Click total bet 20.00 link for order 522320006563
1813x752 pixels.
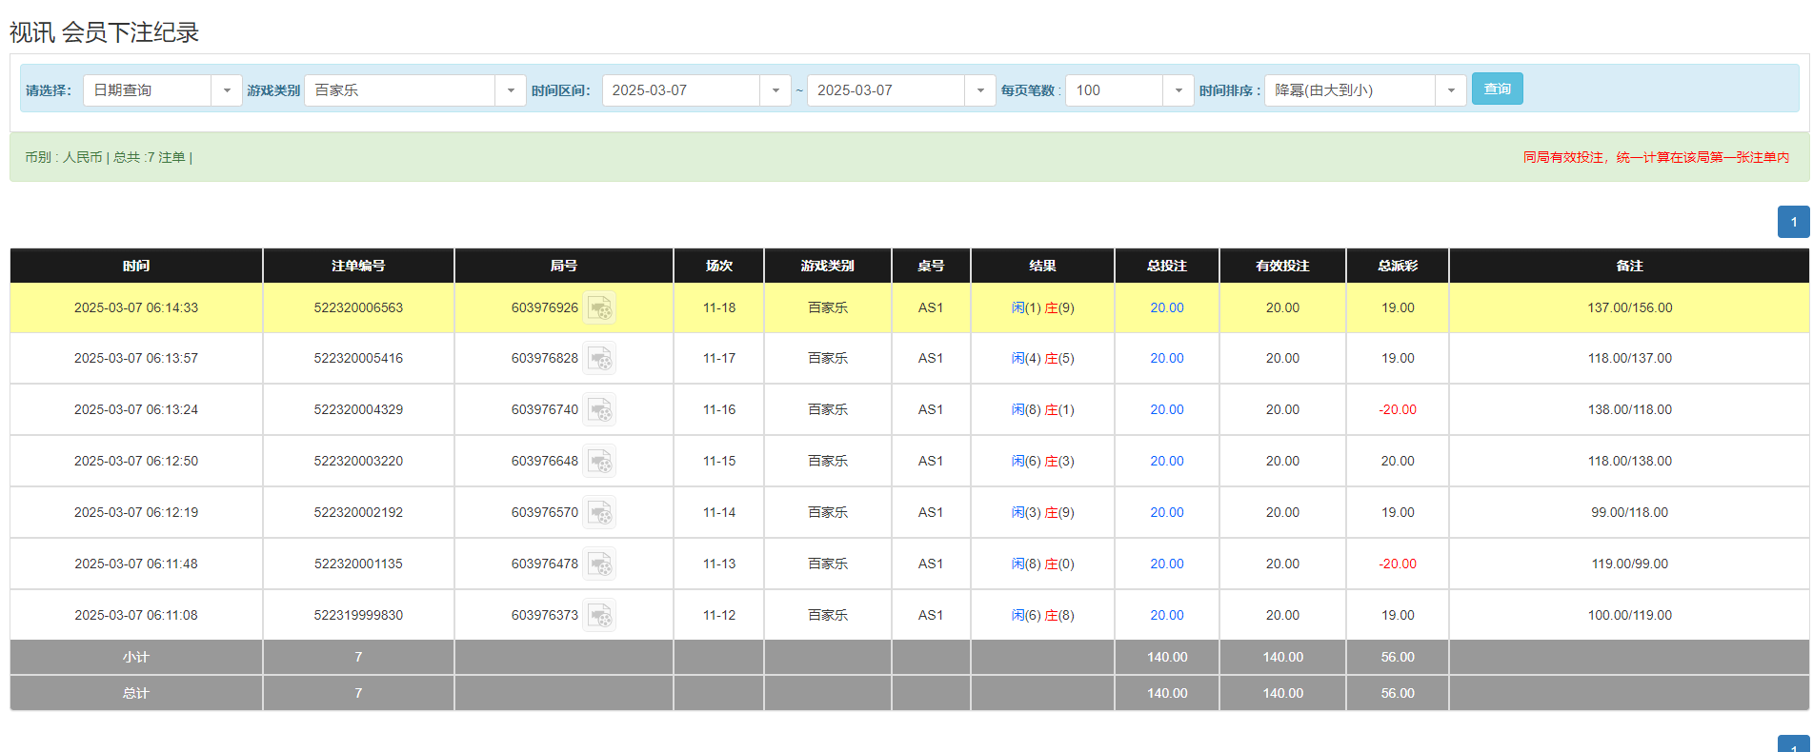[x=1166, y=308]
